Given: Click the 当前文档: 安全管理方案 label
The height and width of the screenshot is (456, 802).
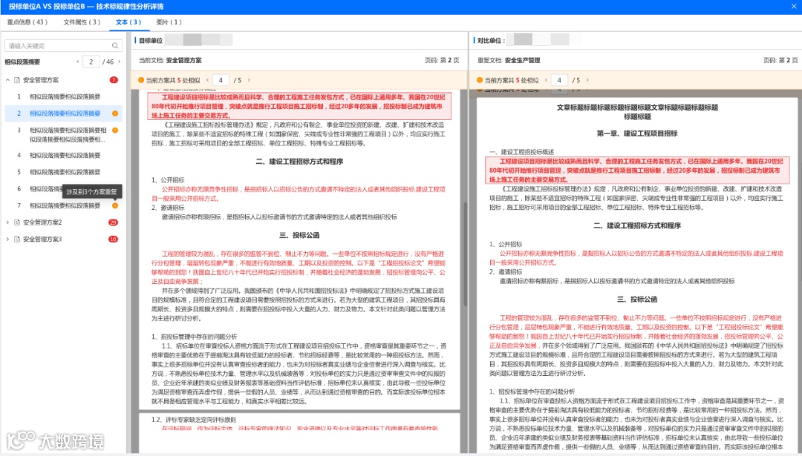Looking at the screenshot, I should click(170, 60).
